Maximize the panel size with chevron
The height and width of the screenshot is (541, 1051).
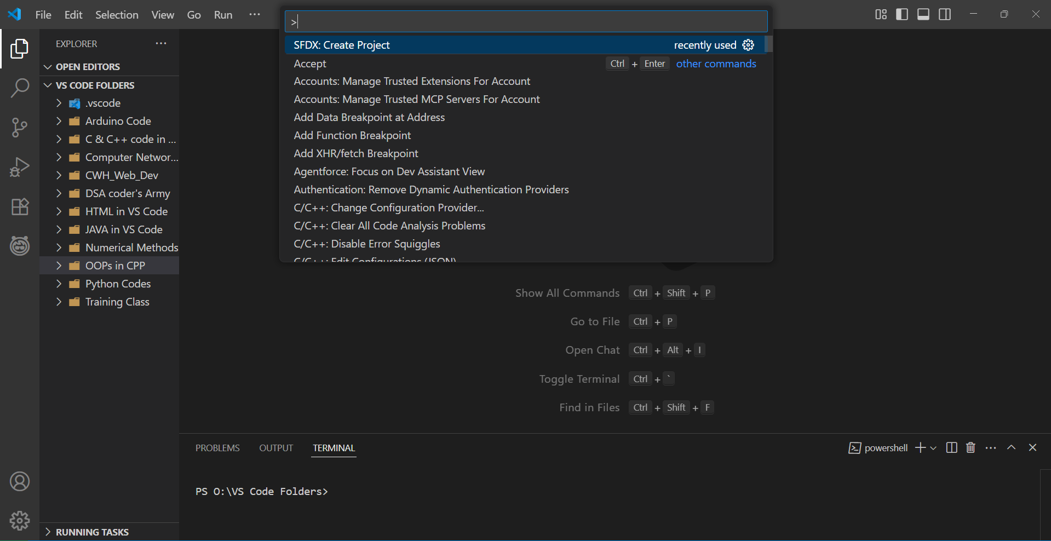pos(1012,448)
